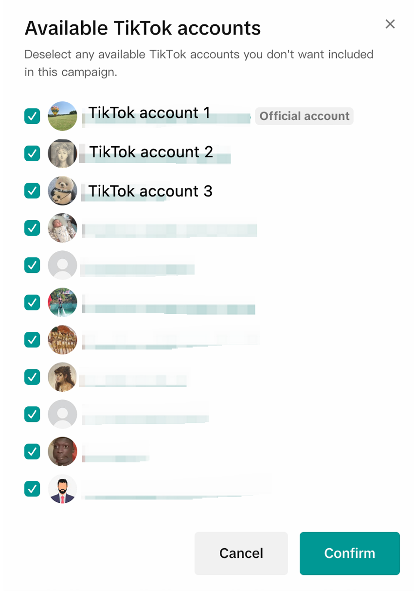Click the painted woman portrait avatar
This screenshot has width=414, height=591.
62,377
